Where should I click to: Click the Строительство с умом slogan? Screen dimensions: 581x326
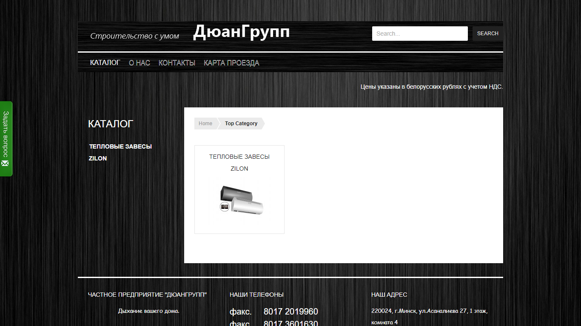[x=135, y=36]
